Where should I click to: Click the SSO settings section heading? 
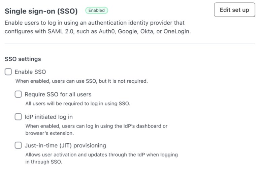[x=23, y=59]
